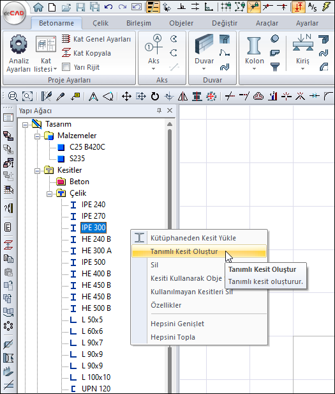The width and height of the screenshot is (335, 394).
Task: Click the Undo arrow in quick access bar
Action: click(108, 7)
